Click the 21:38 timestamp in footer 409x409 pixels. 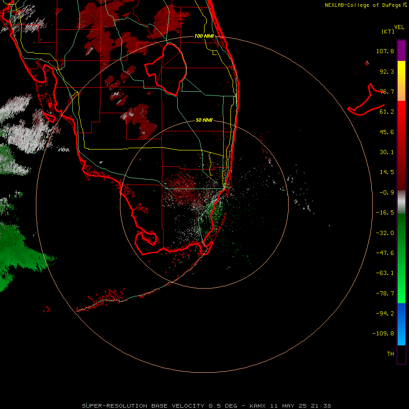[321, 406]
